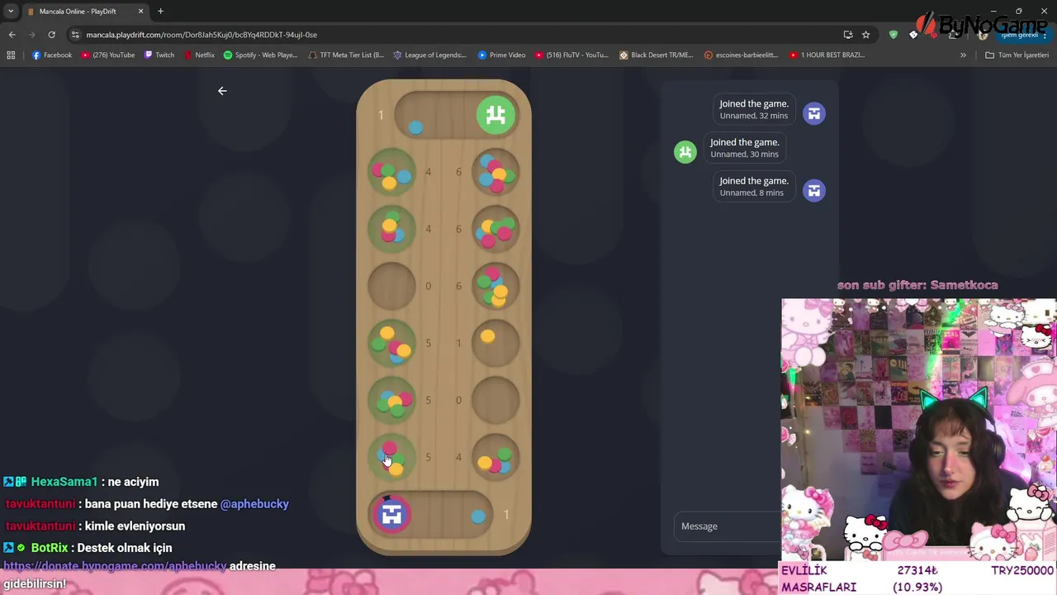Click the browser Back button
The width and height of the screenshot is (1057, 595).
[x=12, y=35]
